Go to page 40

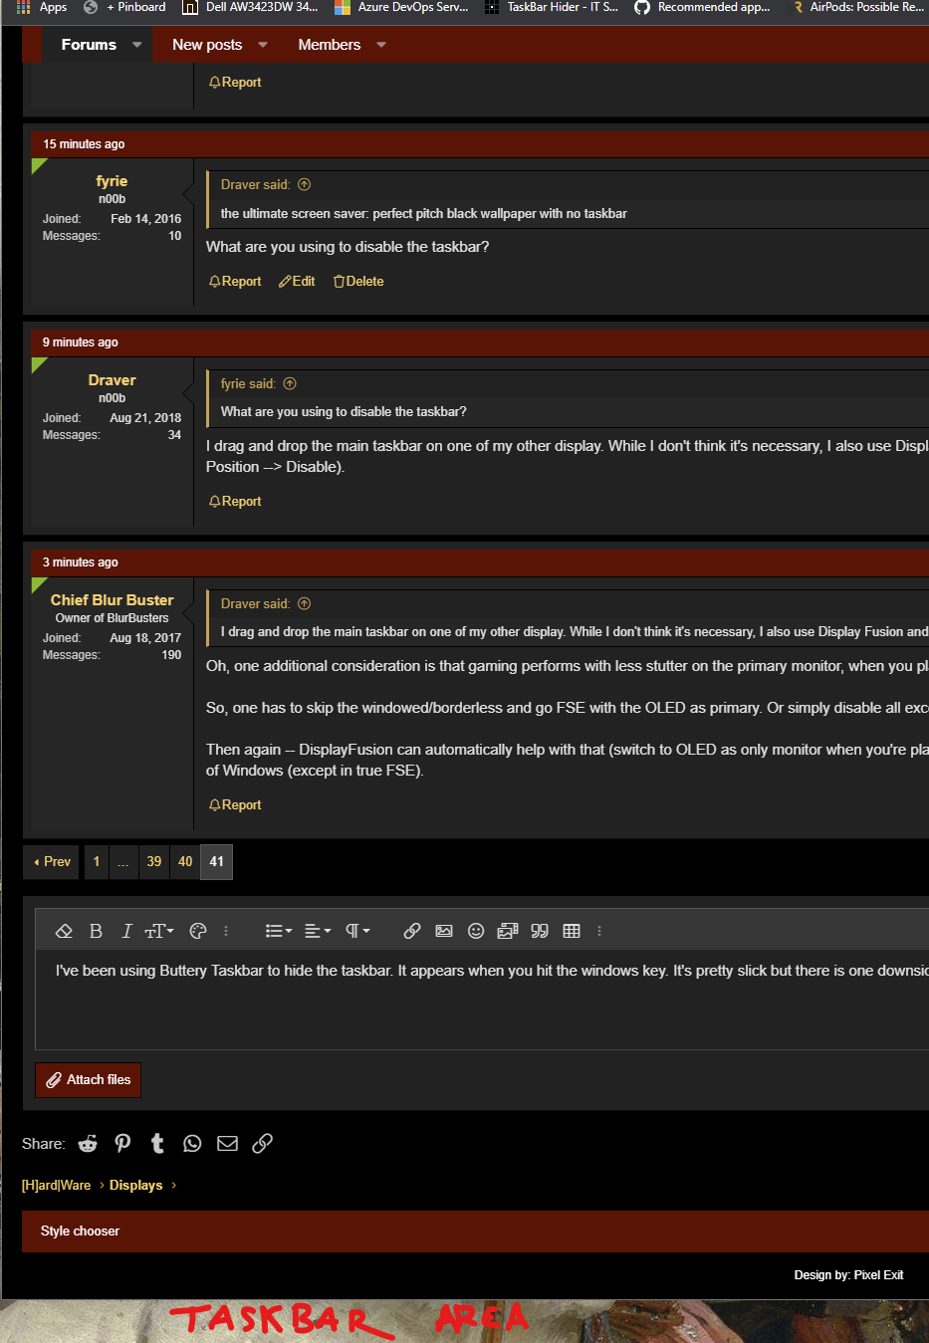click(x=185, y=862)
